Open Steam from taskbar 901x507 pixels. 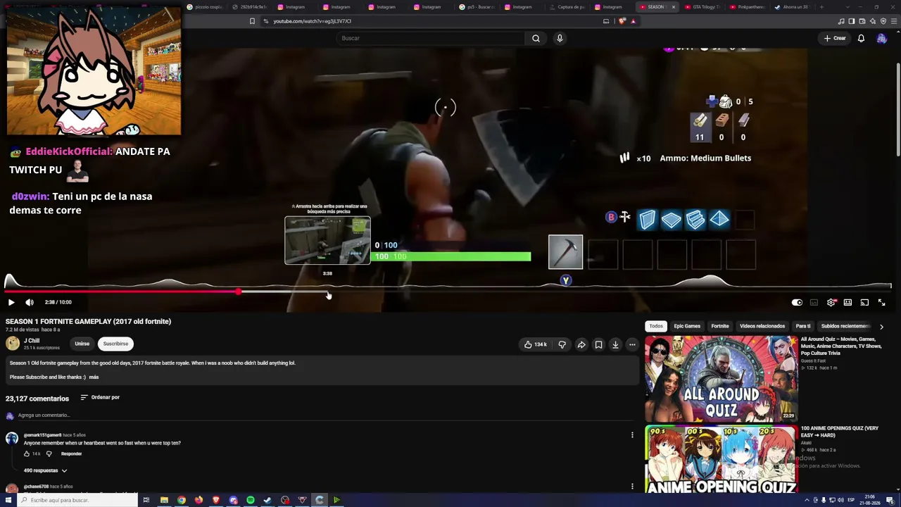tap(267, 500)
